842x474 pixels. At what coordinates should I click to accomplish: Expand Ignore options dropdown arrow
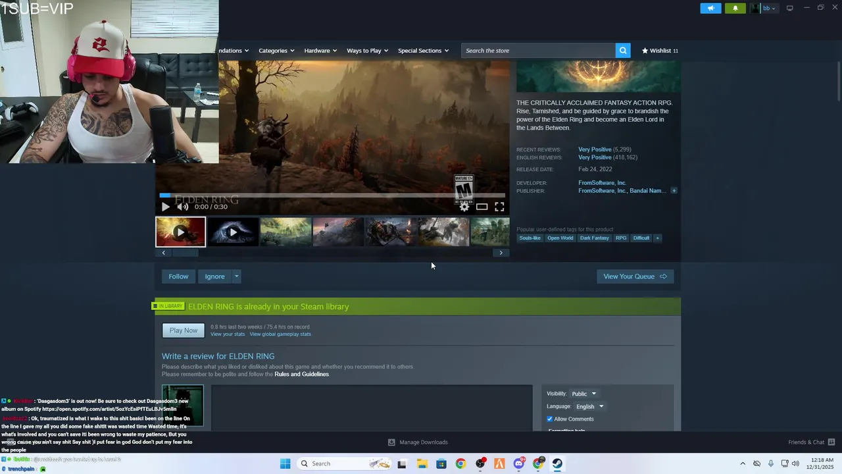(x=236, y=276)
